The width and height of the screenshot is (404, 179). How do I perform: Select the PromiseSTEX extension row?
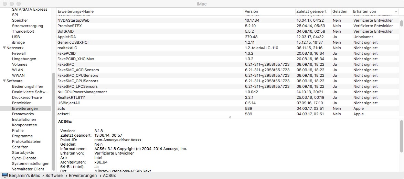227,26
